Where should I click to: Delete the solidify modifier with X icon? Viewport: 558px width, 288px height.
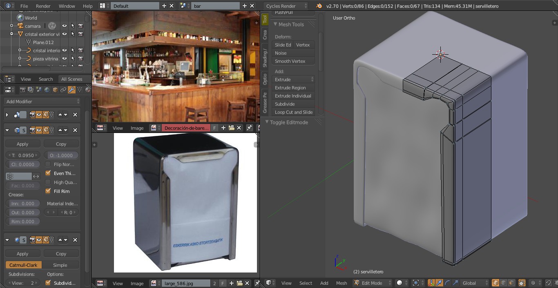point(75,130)
